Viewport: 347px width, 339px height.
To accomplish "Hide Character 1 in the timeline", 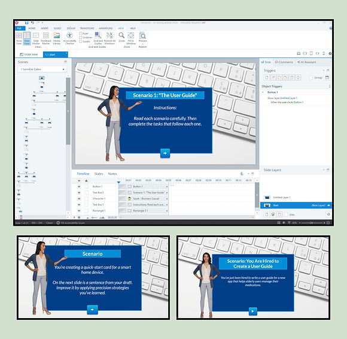I will pyautogui.click(x=79, y=198).
